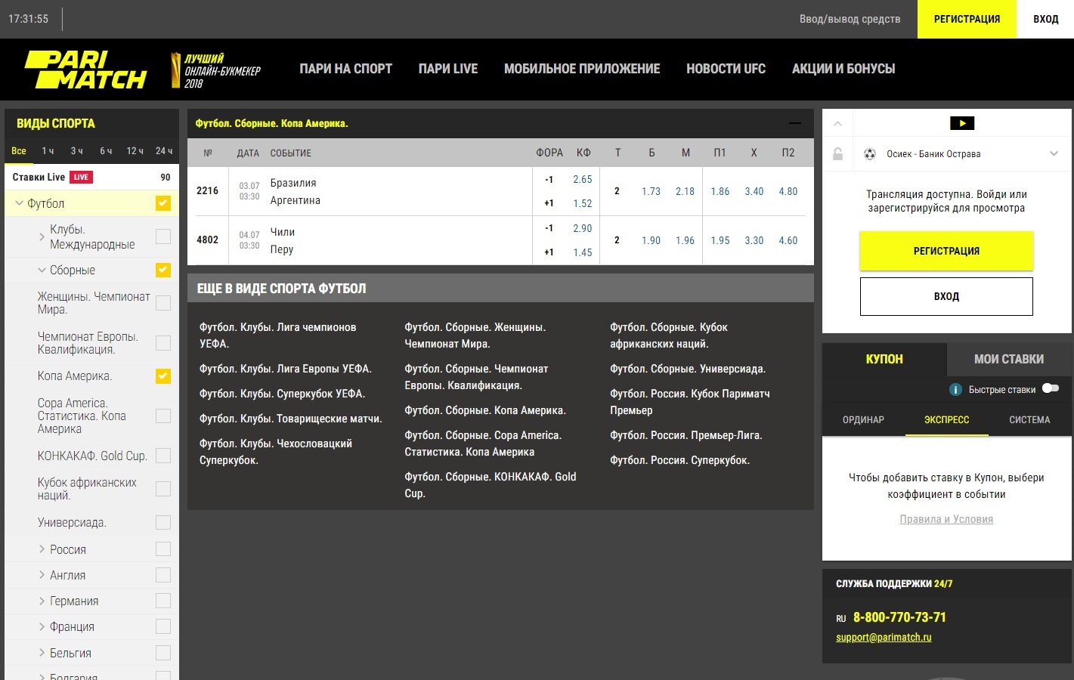The image size is (1074, 680).
Task: Open the Осиек - Баник Острава match dropdown
Action: (1054, 154)
